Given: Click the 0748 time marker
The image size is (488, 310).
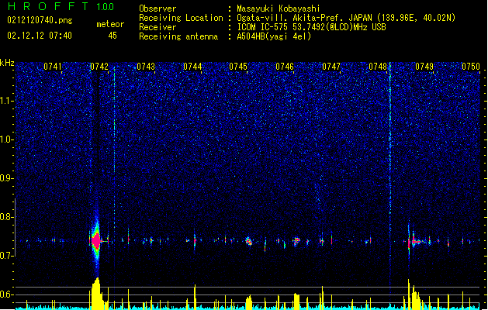Looking at the screenshot, I should pyautogui.click(x=378, y=67).
